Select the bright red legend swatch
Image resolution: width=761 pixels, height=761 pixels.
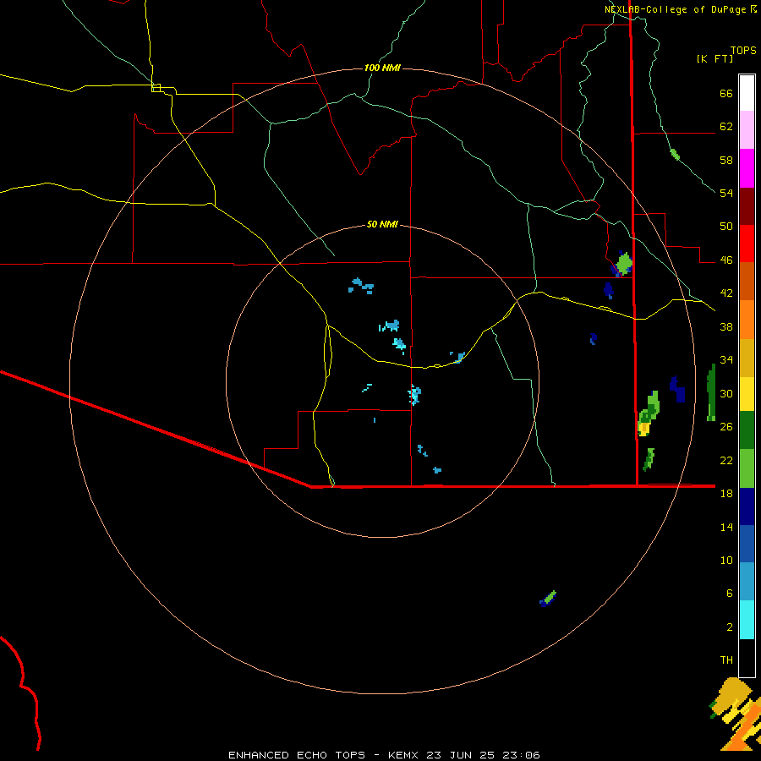(747, 244)
